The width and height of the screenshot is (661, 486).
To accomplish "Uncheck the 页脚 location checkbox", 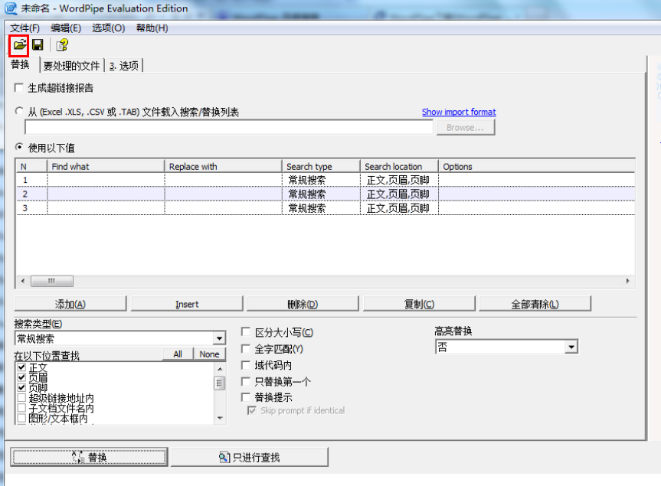I will pos(22,387).
